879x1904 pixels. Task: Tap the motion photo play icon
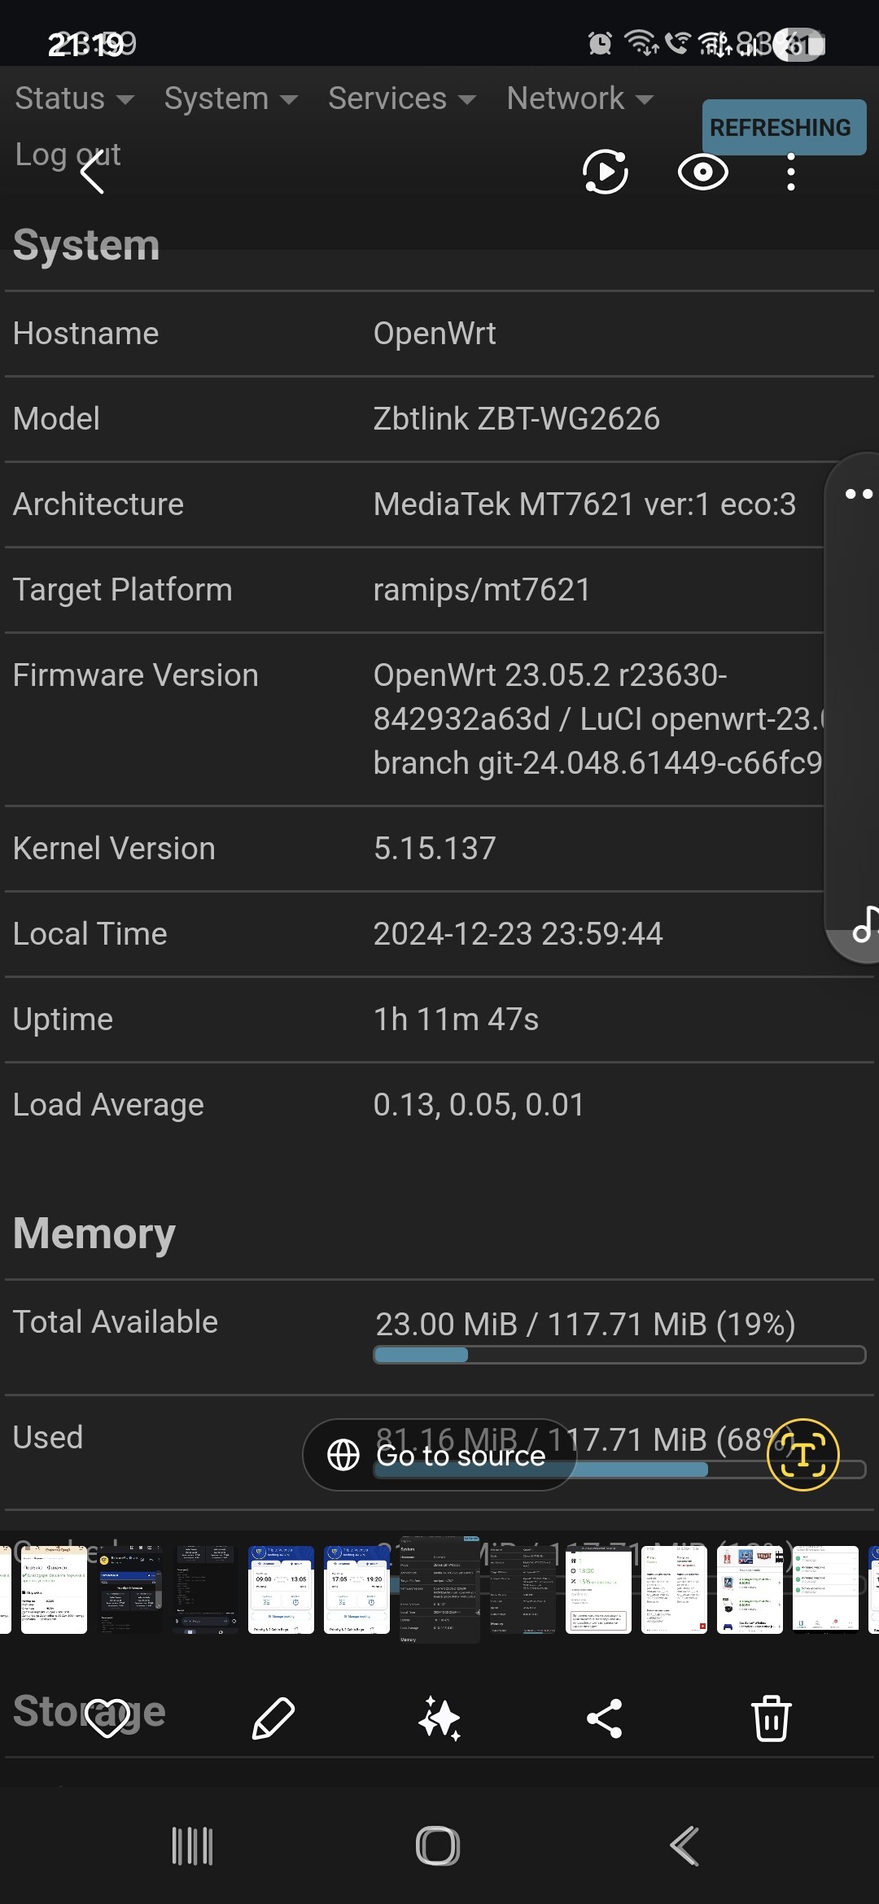606,172
